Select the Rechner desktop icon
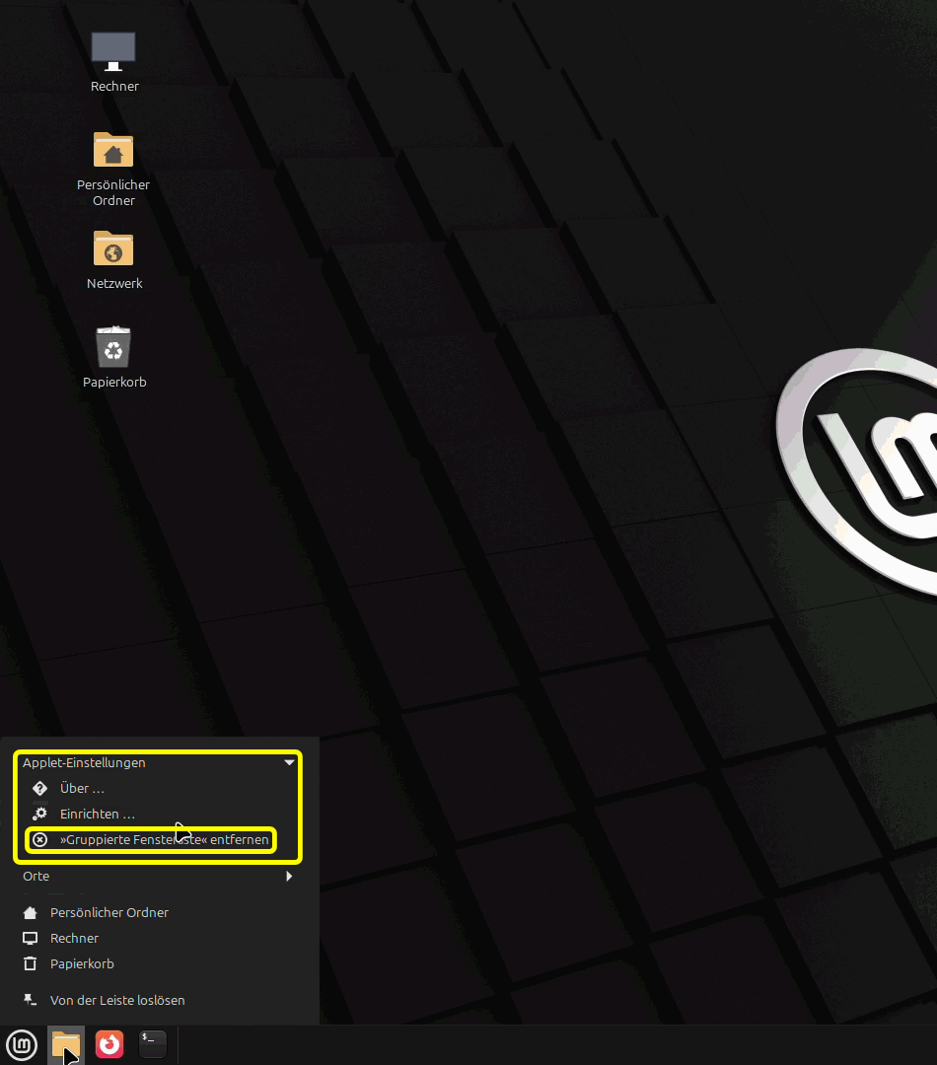Viewport: 937px width, 1065px height. (113, 52)
